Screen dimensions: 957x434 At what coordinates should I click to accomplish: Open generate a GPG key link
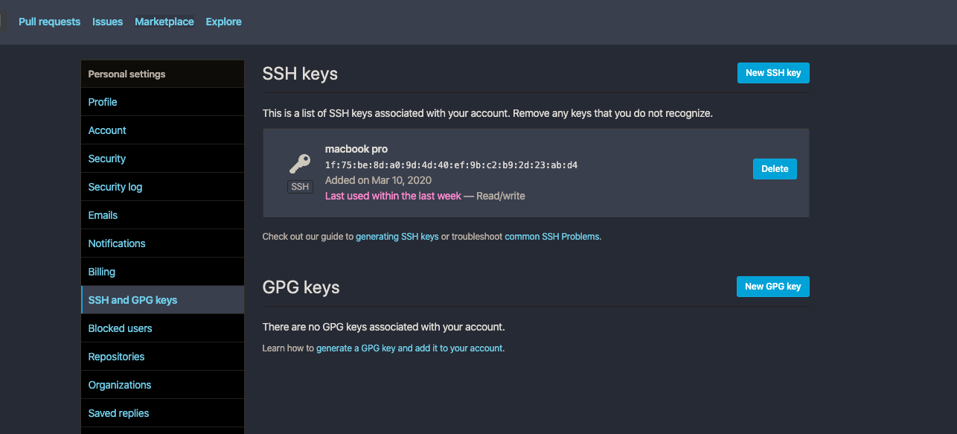tap(410, 348)
